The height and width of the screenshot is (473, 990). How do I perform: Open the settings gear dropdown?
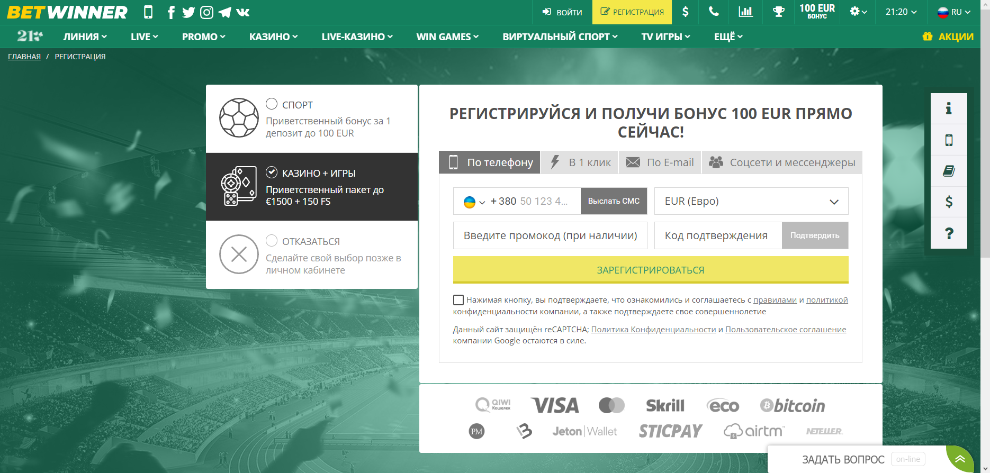coord(858,12)
